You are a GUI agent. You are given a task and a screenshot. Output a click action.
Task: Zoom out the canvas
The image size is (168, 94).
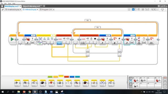[152, 9]
